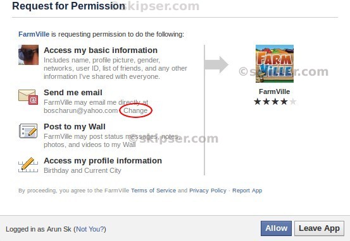Click the Send me email heading
This screenshot has width=350, height=241.
pos(73,92)
